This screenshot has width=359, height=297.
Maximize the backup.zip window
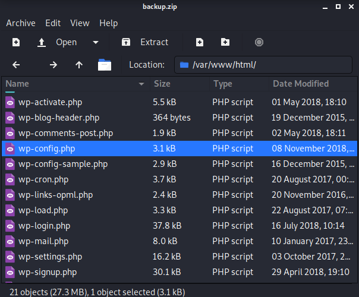click(x=338, y=7)
